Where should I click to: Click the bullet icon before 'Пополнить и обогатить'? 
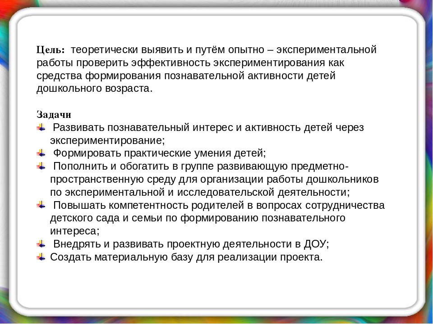(41, 166)
